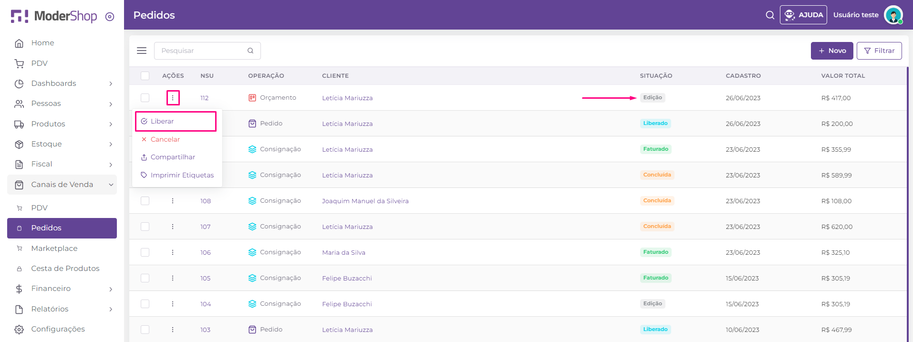
Task: Select checkbox for order 107 row
Action: point(145,227)
